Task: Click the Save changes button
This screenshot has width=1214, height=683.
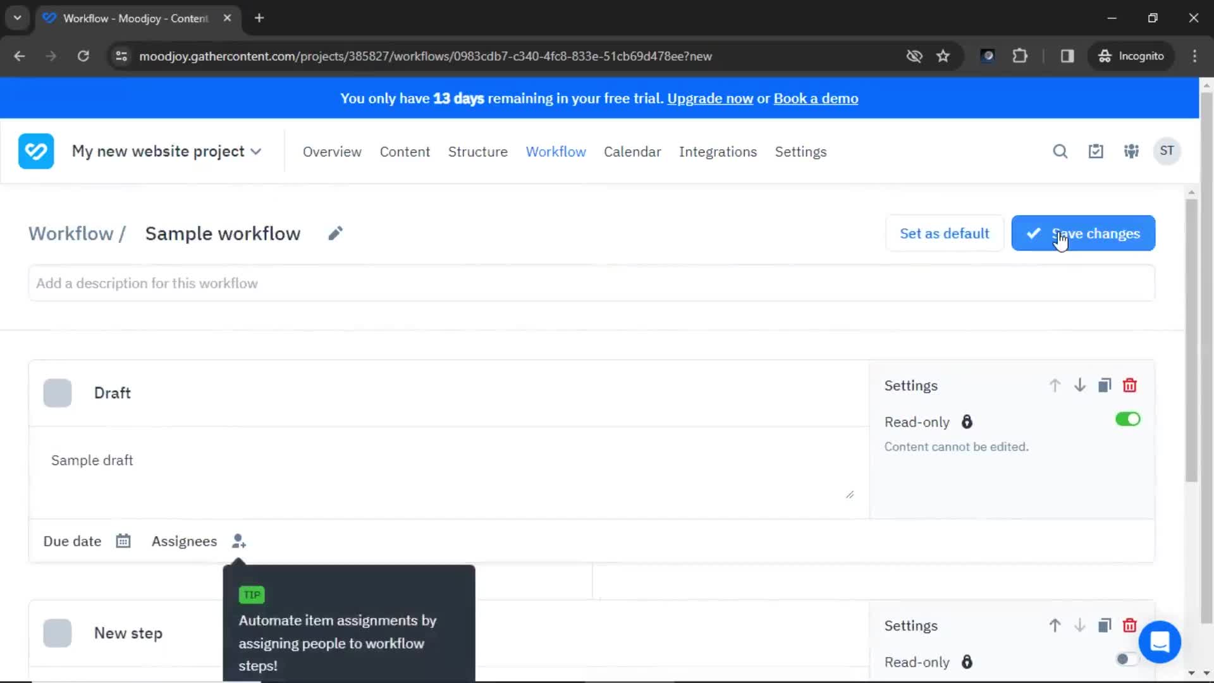Action: (x=1084, y=233)
